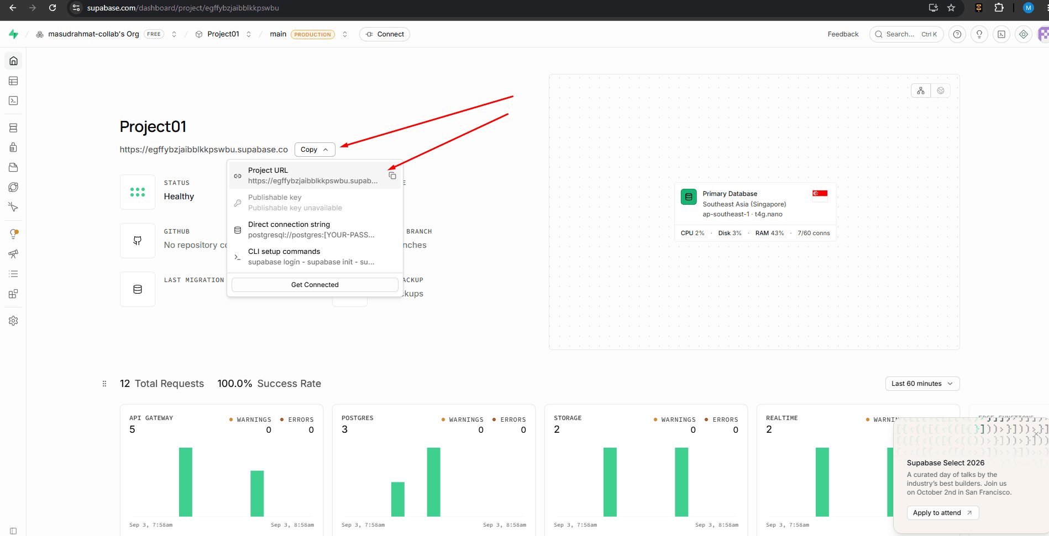The width and height of the screenshot is (1049, 536).
Task: Open the Advisors lightbulb icon in sidebar
Action: click(13, 234)
